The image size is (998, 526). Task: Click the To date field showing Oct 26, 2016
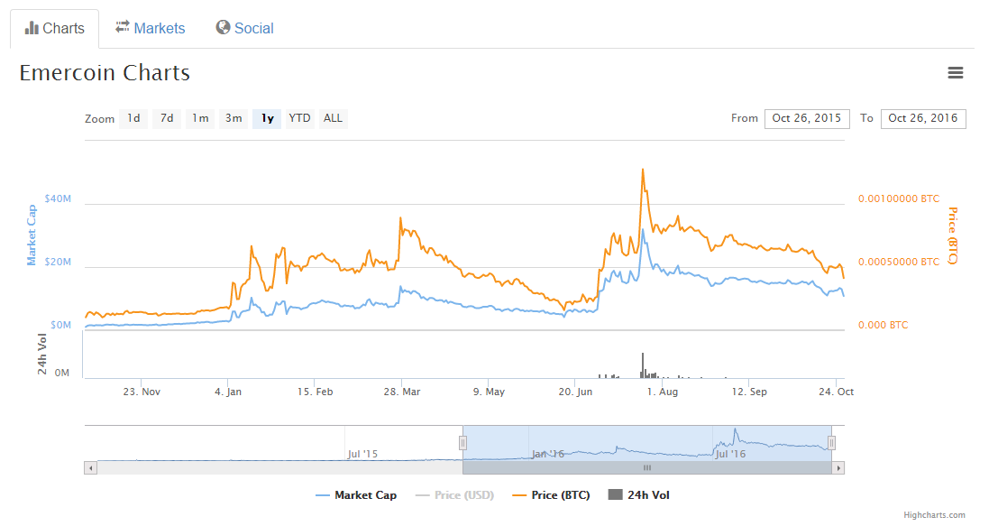[x=923, y=118]
